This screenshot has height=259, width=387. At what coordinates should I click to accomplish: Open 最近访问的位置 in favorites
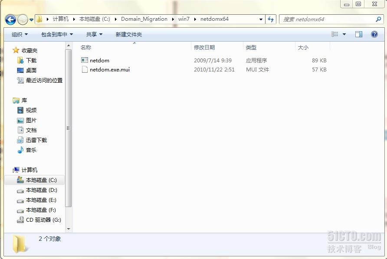coord(44,80)
